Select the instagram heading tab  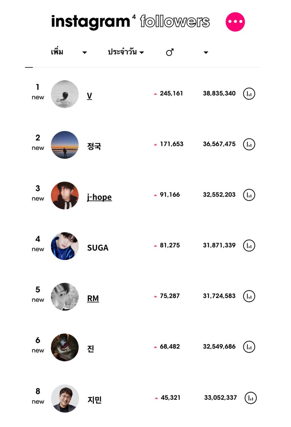coord(90,22)
